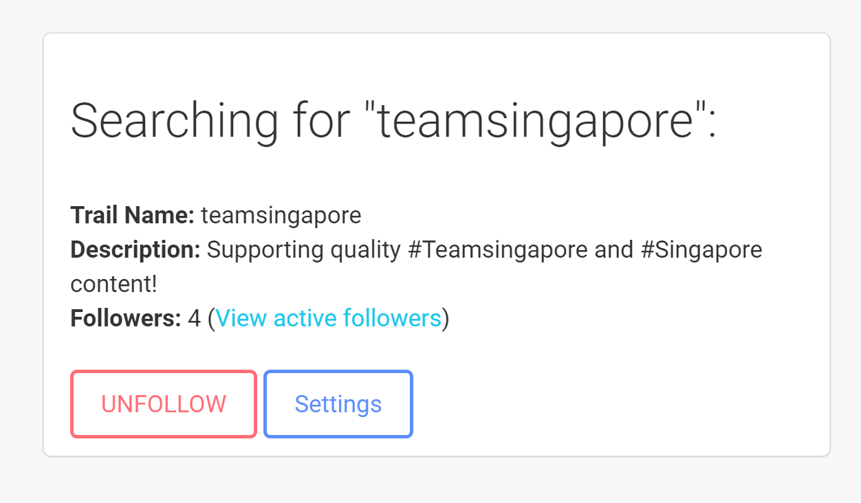Open the trail Settings button
Screen dimensions: 861x503
click(x=338, y=404)
